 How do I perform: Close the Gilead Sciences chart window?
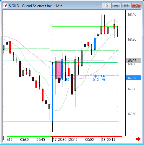pyautogui.click(x=136, y=6)
